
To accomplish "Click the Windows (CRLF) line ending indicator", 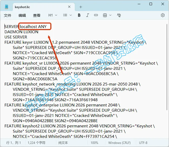I will coord(119,143).
